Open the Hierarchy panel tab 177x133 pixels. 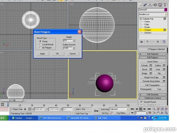150,5
